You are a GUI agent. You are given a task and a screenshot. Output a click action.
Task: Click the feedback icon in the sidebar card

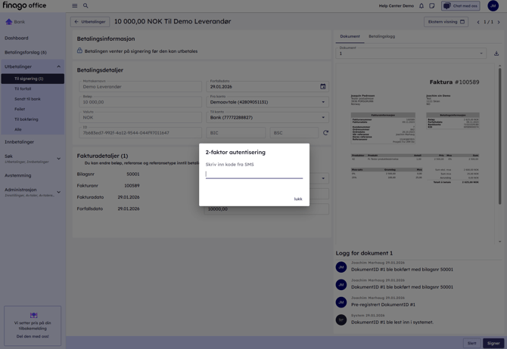pos(33,315)
